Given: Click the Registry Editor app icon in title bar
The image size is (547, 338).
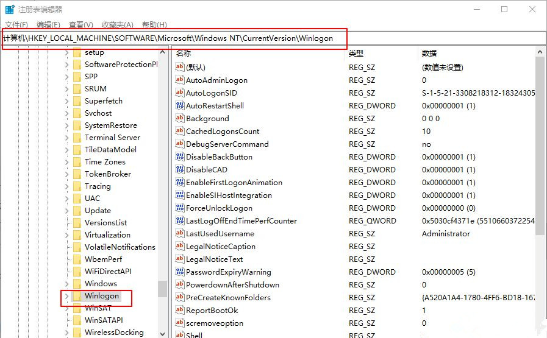Looking at the screenshot, I should [10, 10].
